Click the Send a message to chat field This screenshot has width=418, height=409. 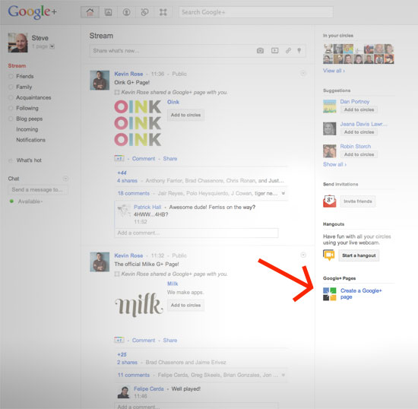tap(38, 189)
